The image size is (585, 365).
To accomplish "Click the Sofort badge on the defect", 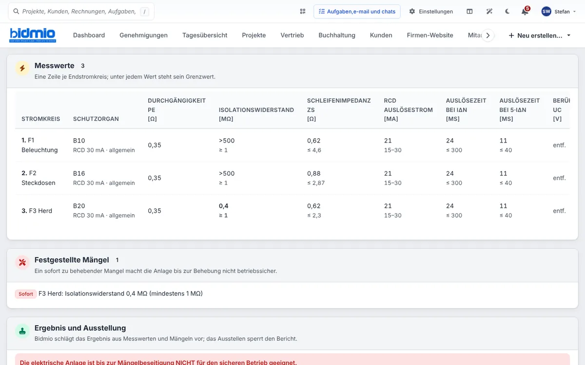I will pos(26,294).
